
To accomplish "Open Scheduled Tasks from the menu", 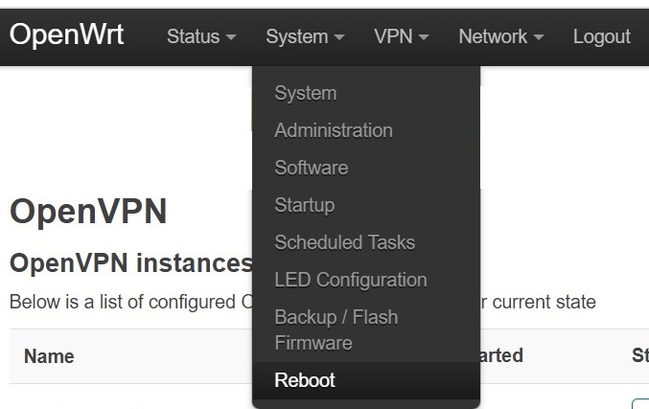I will coord(344,242).
